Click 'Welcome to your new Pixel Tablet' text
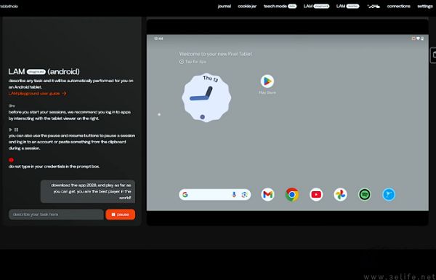The image size is (436, 280). 216,54
